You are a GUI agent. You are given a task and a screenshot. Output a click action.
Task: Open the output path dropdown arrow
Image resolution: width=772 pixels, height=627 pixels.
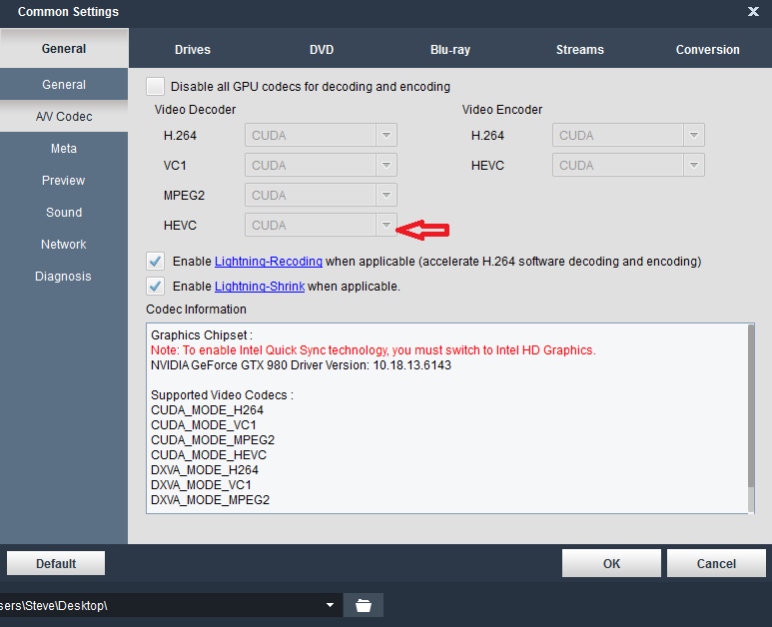point(330,605)
